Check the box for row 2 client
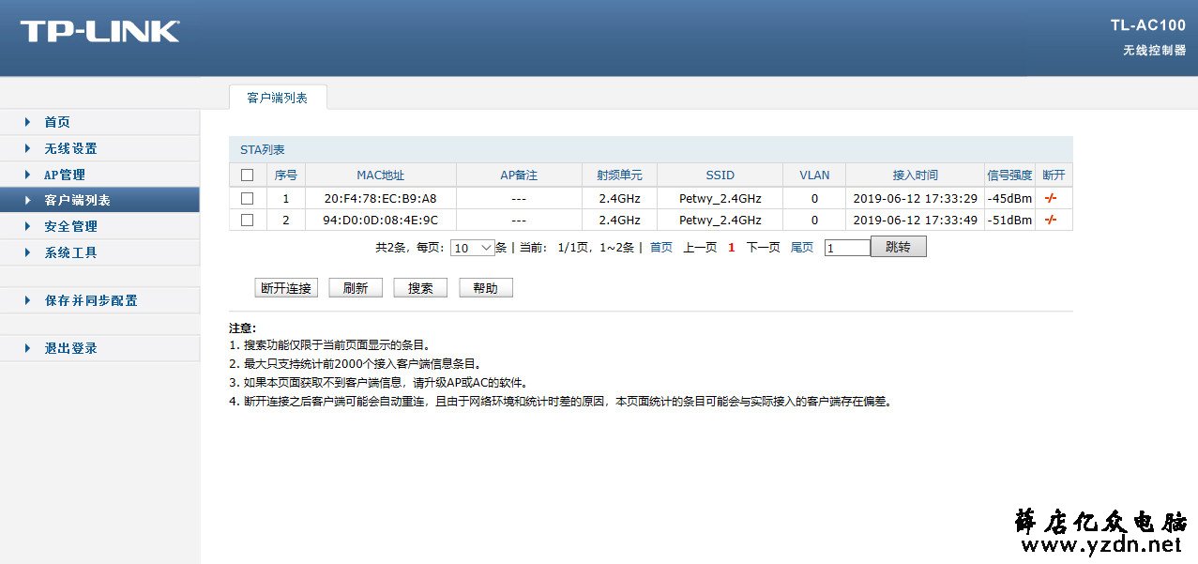 pyautogui.click(x=248, y=220)
